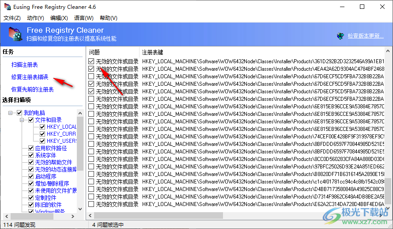Click the registry cube logo in the header

(15, 34)
